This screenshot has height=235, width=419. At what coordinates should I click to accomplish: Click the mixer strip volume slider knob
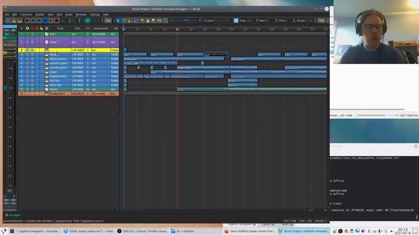point(6,87)
